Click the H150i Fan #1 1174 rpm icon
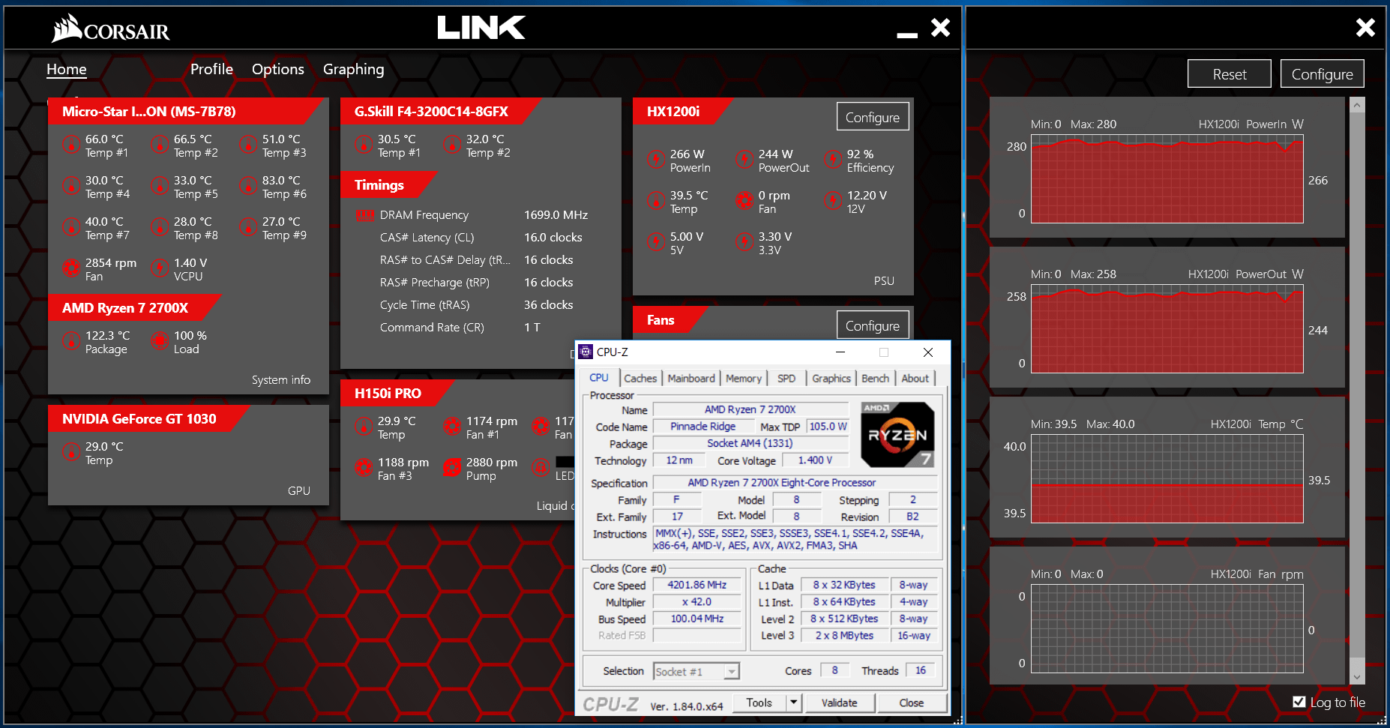This screenshot has height=728, width=1390. tap(452, 426)
